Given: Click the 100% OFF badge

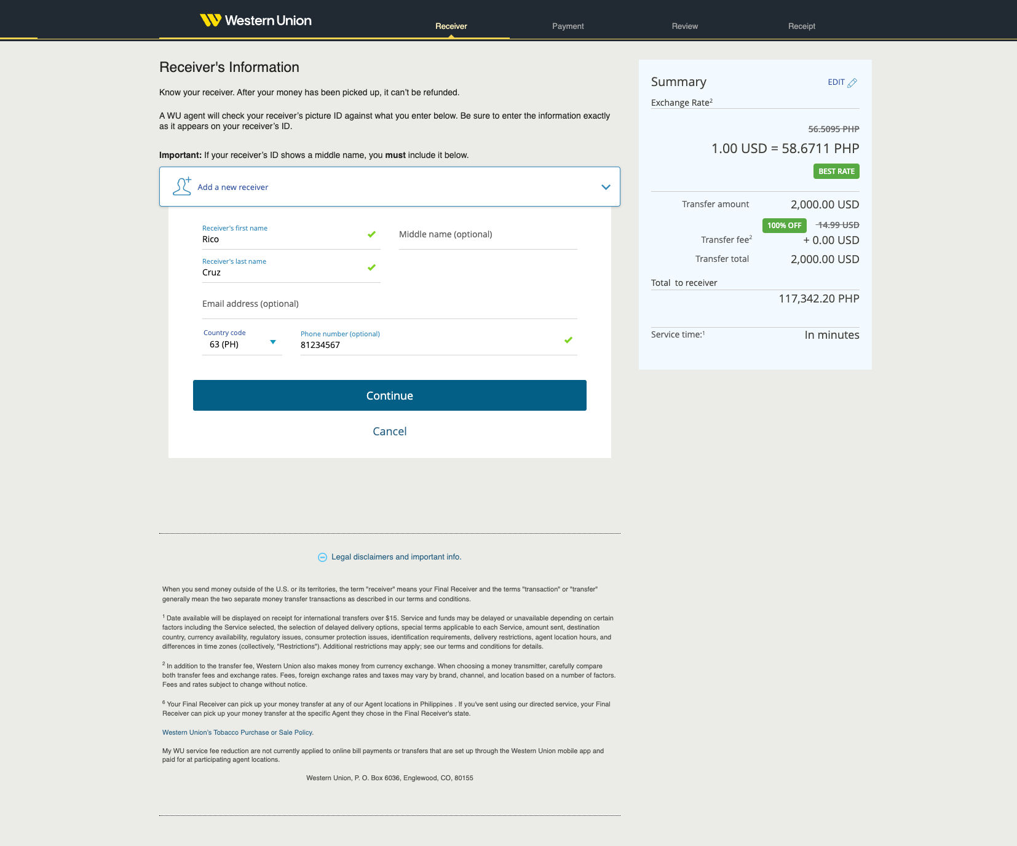Looking at the screenshot, I should pos(785,225).
